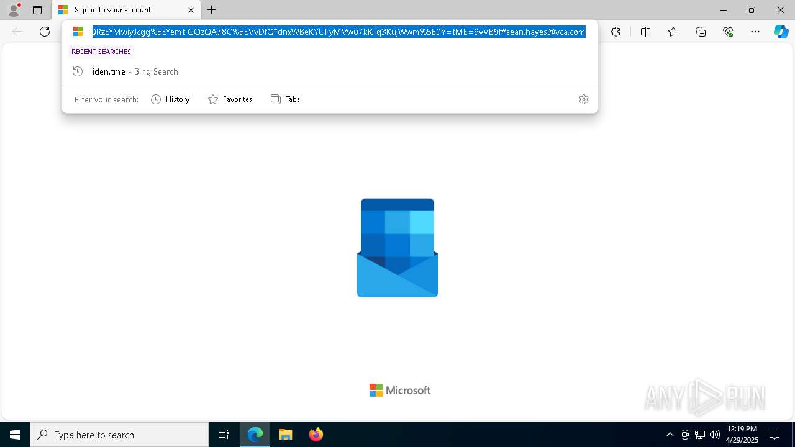Open Microsoft Edge from taskbar
The image size is (795, 447).
click(255, 435)
